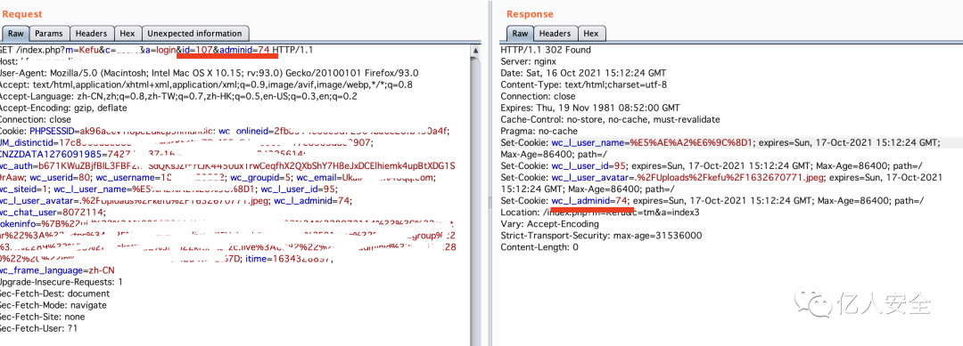Open the Request Params tab

[x=48, y=34]
